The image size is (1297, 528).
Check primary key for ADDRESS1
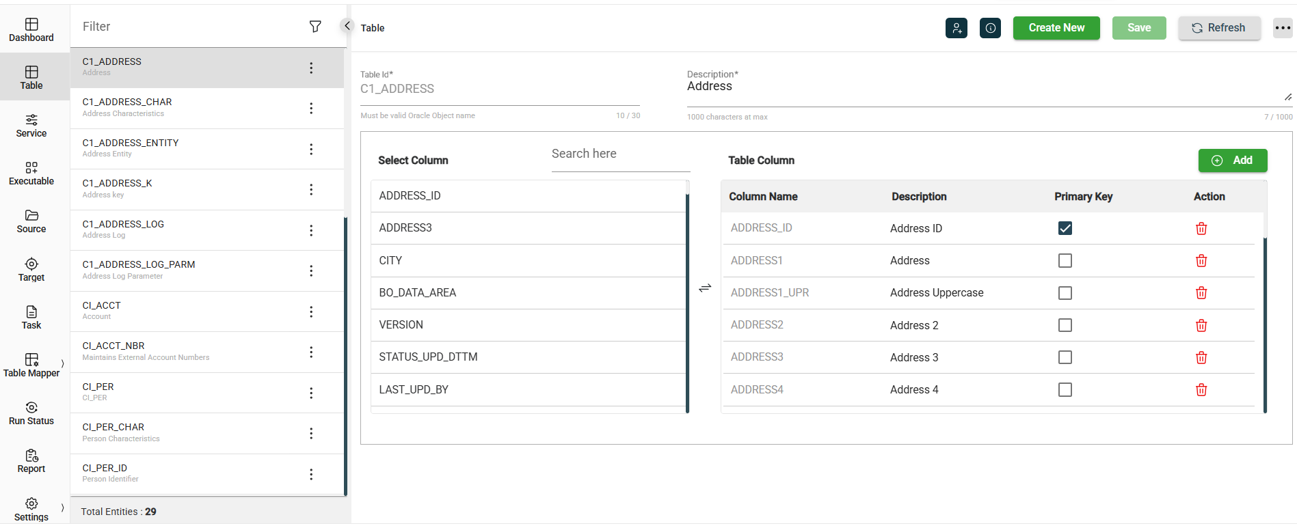[x=1065, y=261]
